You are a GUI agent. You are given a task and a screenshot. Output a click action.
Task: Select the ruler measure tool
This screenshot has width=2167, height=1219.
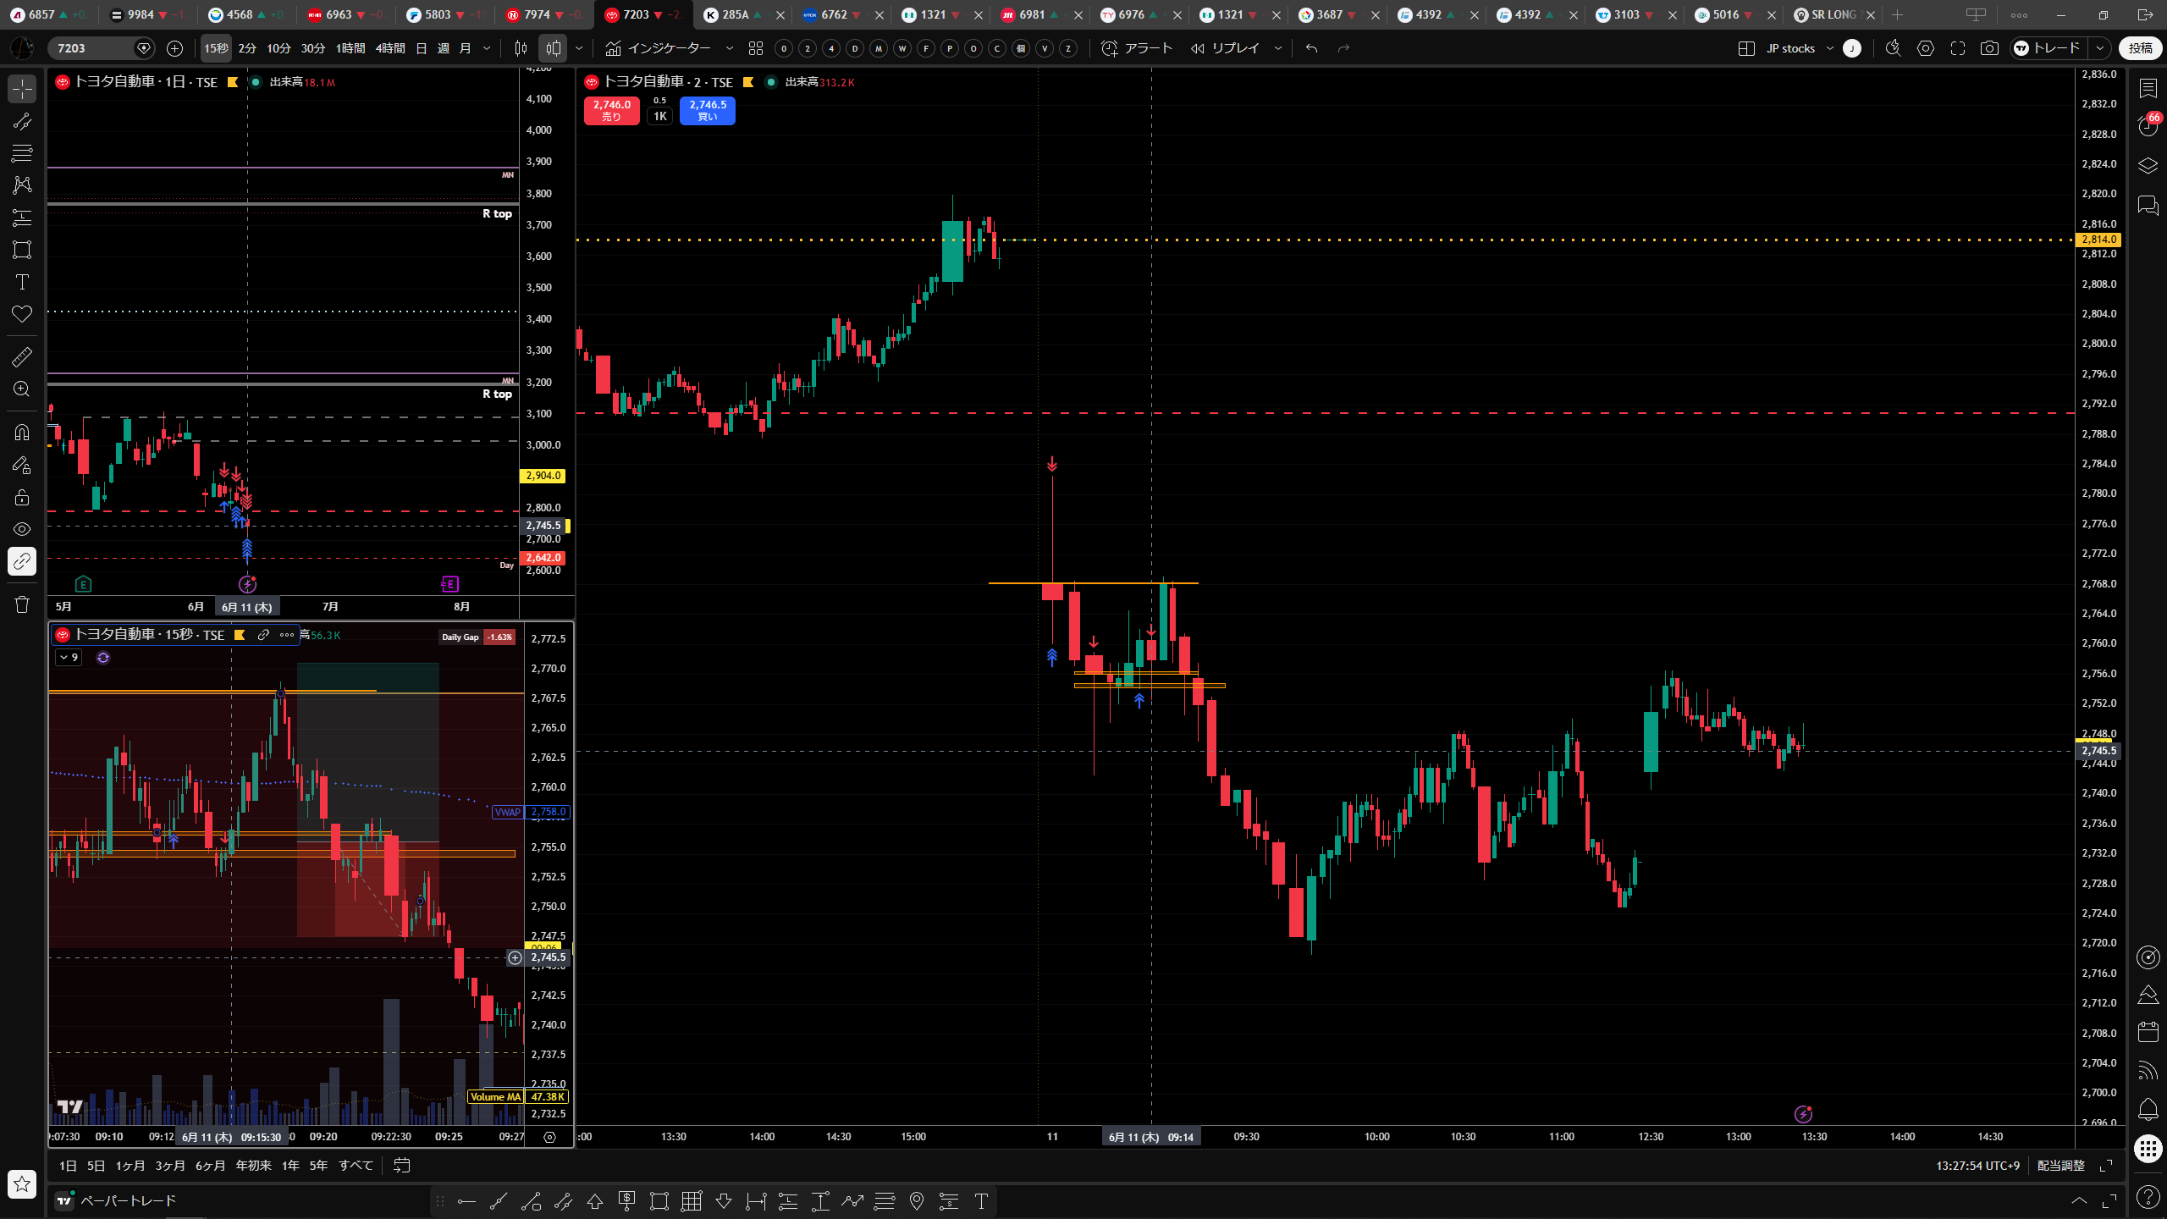[22, 356]
